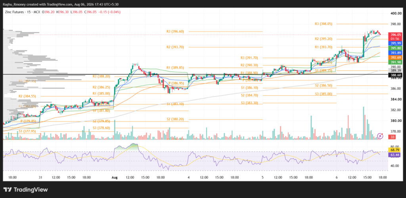Click the S3 (378.60) pivot label

(x=101, y=128)
